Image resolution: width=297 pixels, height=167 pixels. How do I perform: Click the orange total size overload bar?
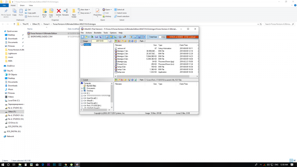pos(183,37)
